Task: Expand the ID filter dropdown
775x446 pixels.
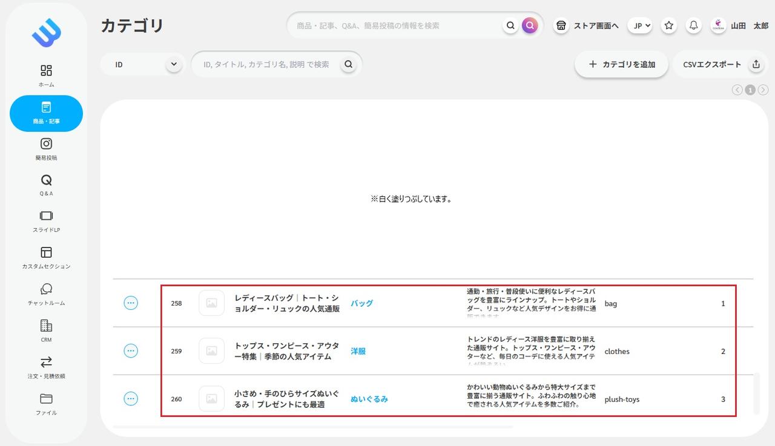Action: pos(142,64)
